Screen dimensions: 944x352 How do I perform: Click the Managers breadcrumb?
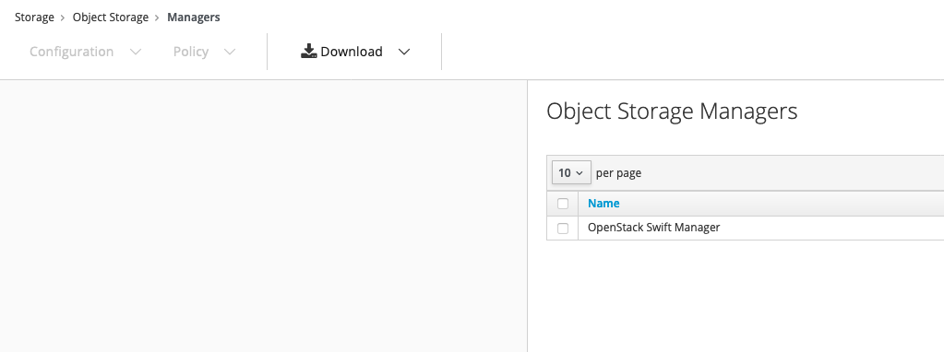[193, 18]
